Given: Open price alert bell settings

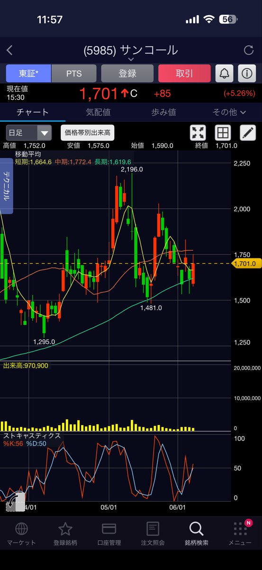Looking at the screenshot, I should pyautogui.click(x=224, y=74).
